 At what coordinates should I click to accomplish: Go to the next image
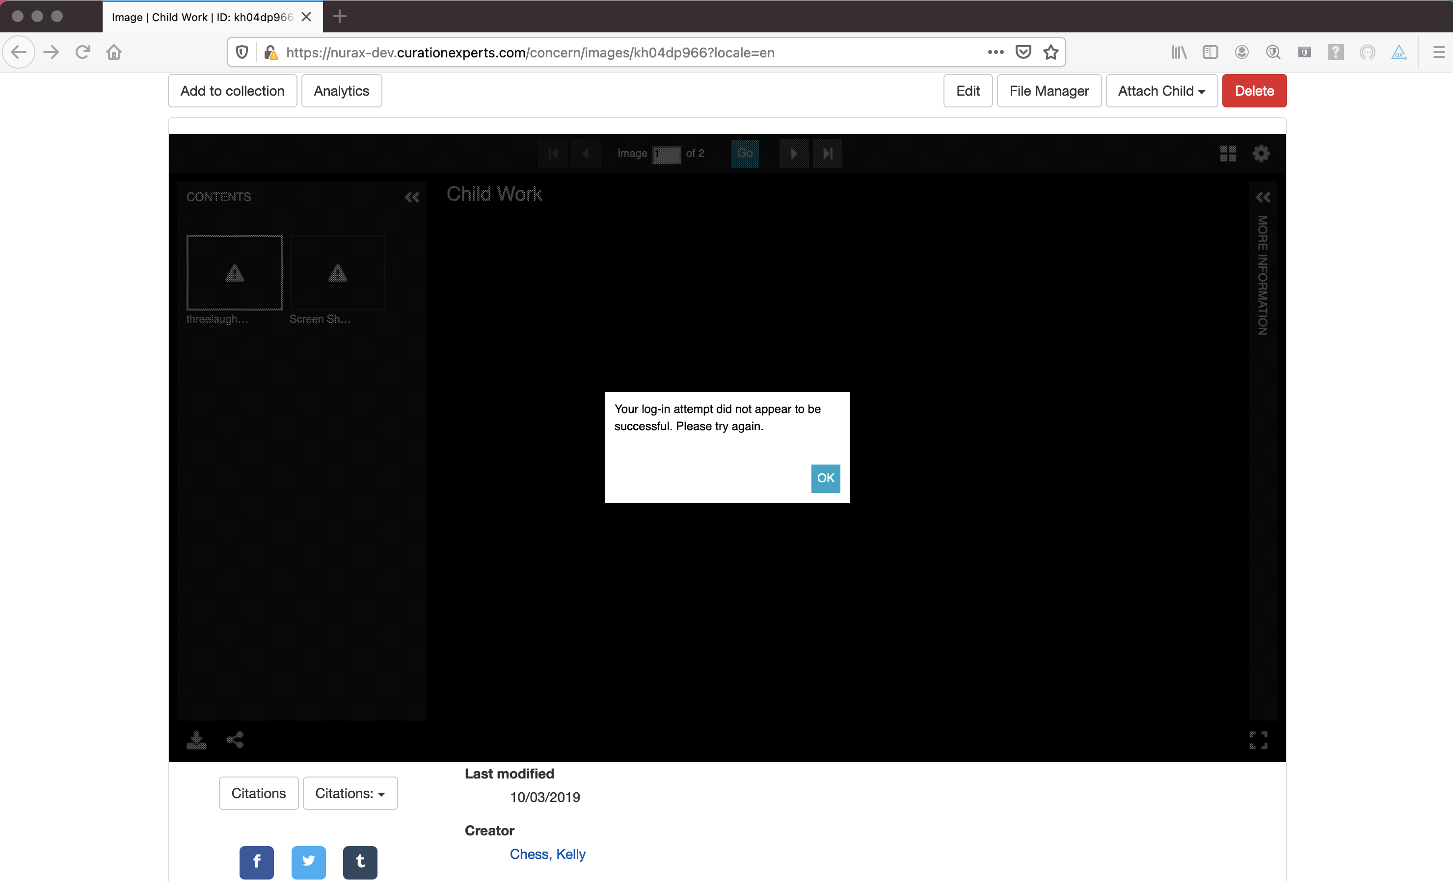pyautogui.click(x=794, y=154)
